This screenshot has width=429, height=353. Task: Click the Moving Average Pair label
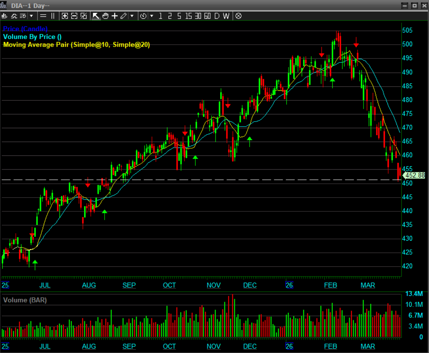(76, 45)
